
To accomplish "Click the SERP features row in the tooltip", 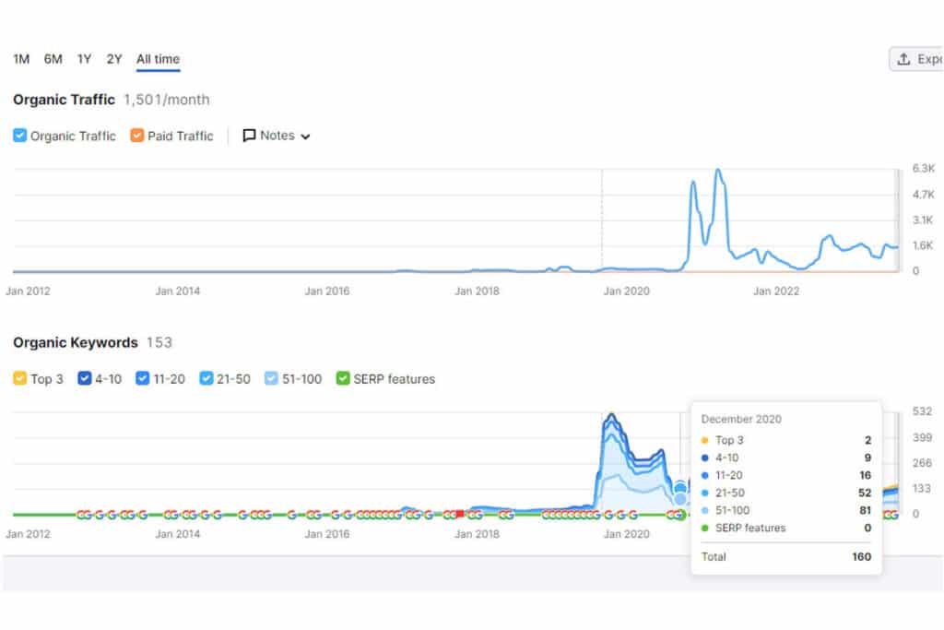I will (786, 529).
